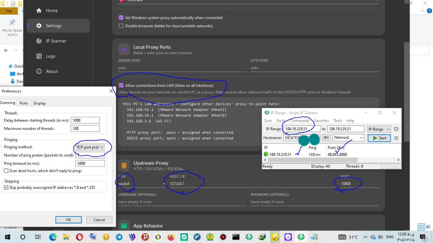
Task: Open Firefox from the taskbar
Action: click(x=171, y=237)
